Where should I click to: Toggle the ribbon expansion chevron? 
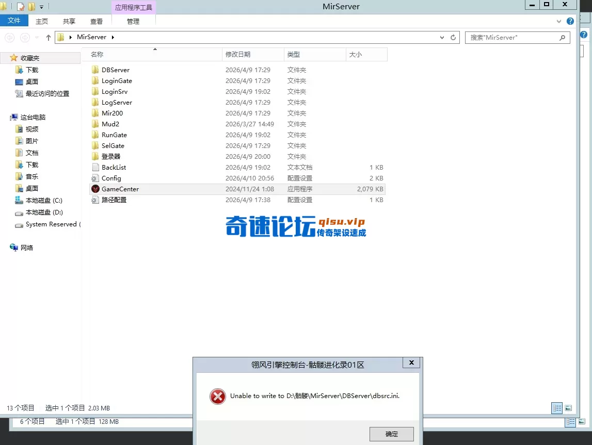[x=559, y=21]
